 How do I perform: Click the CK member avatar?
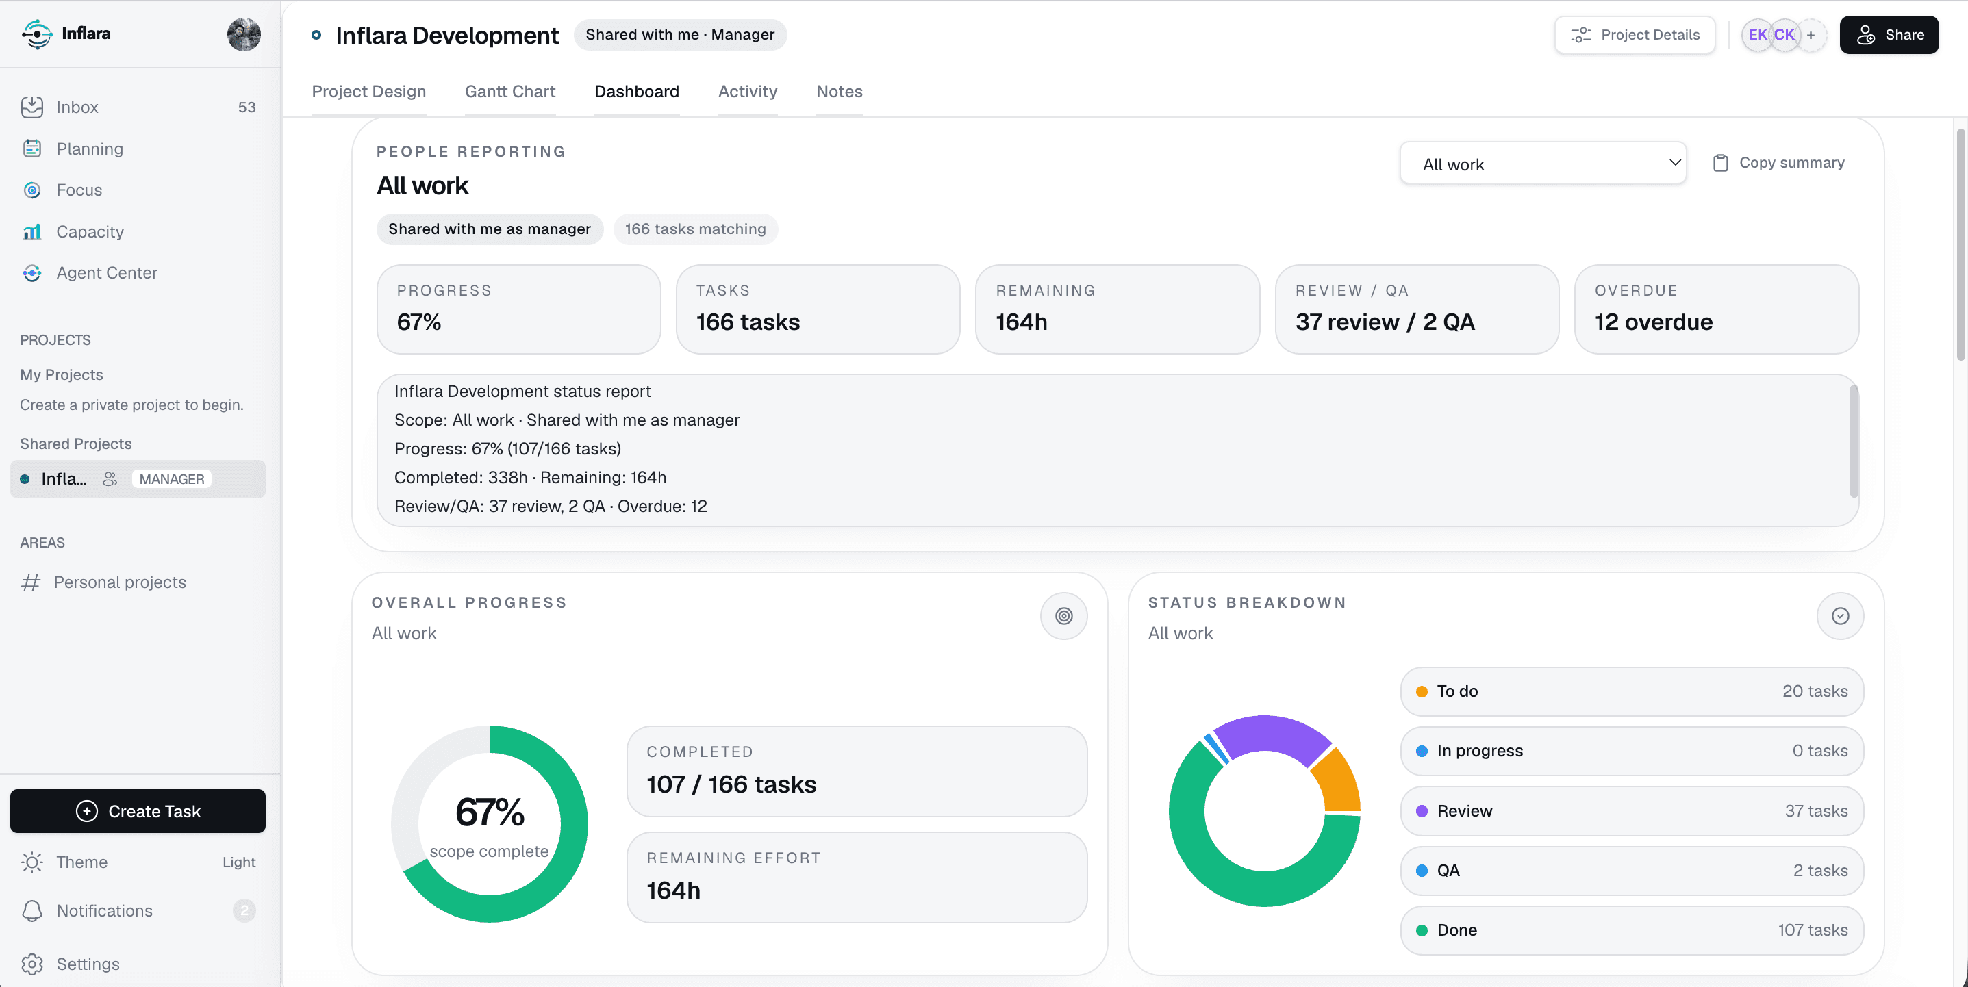point(1784,34)
